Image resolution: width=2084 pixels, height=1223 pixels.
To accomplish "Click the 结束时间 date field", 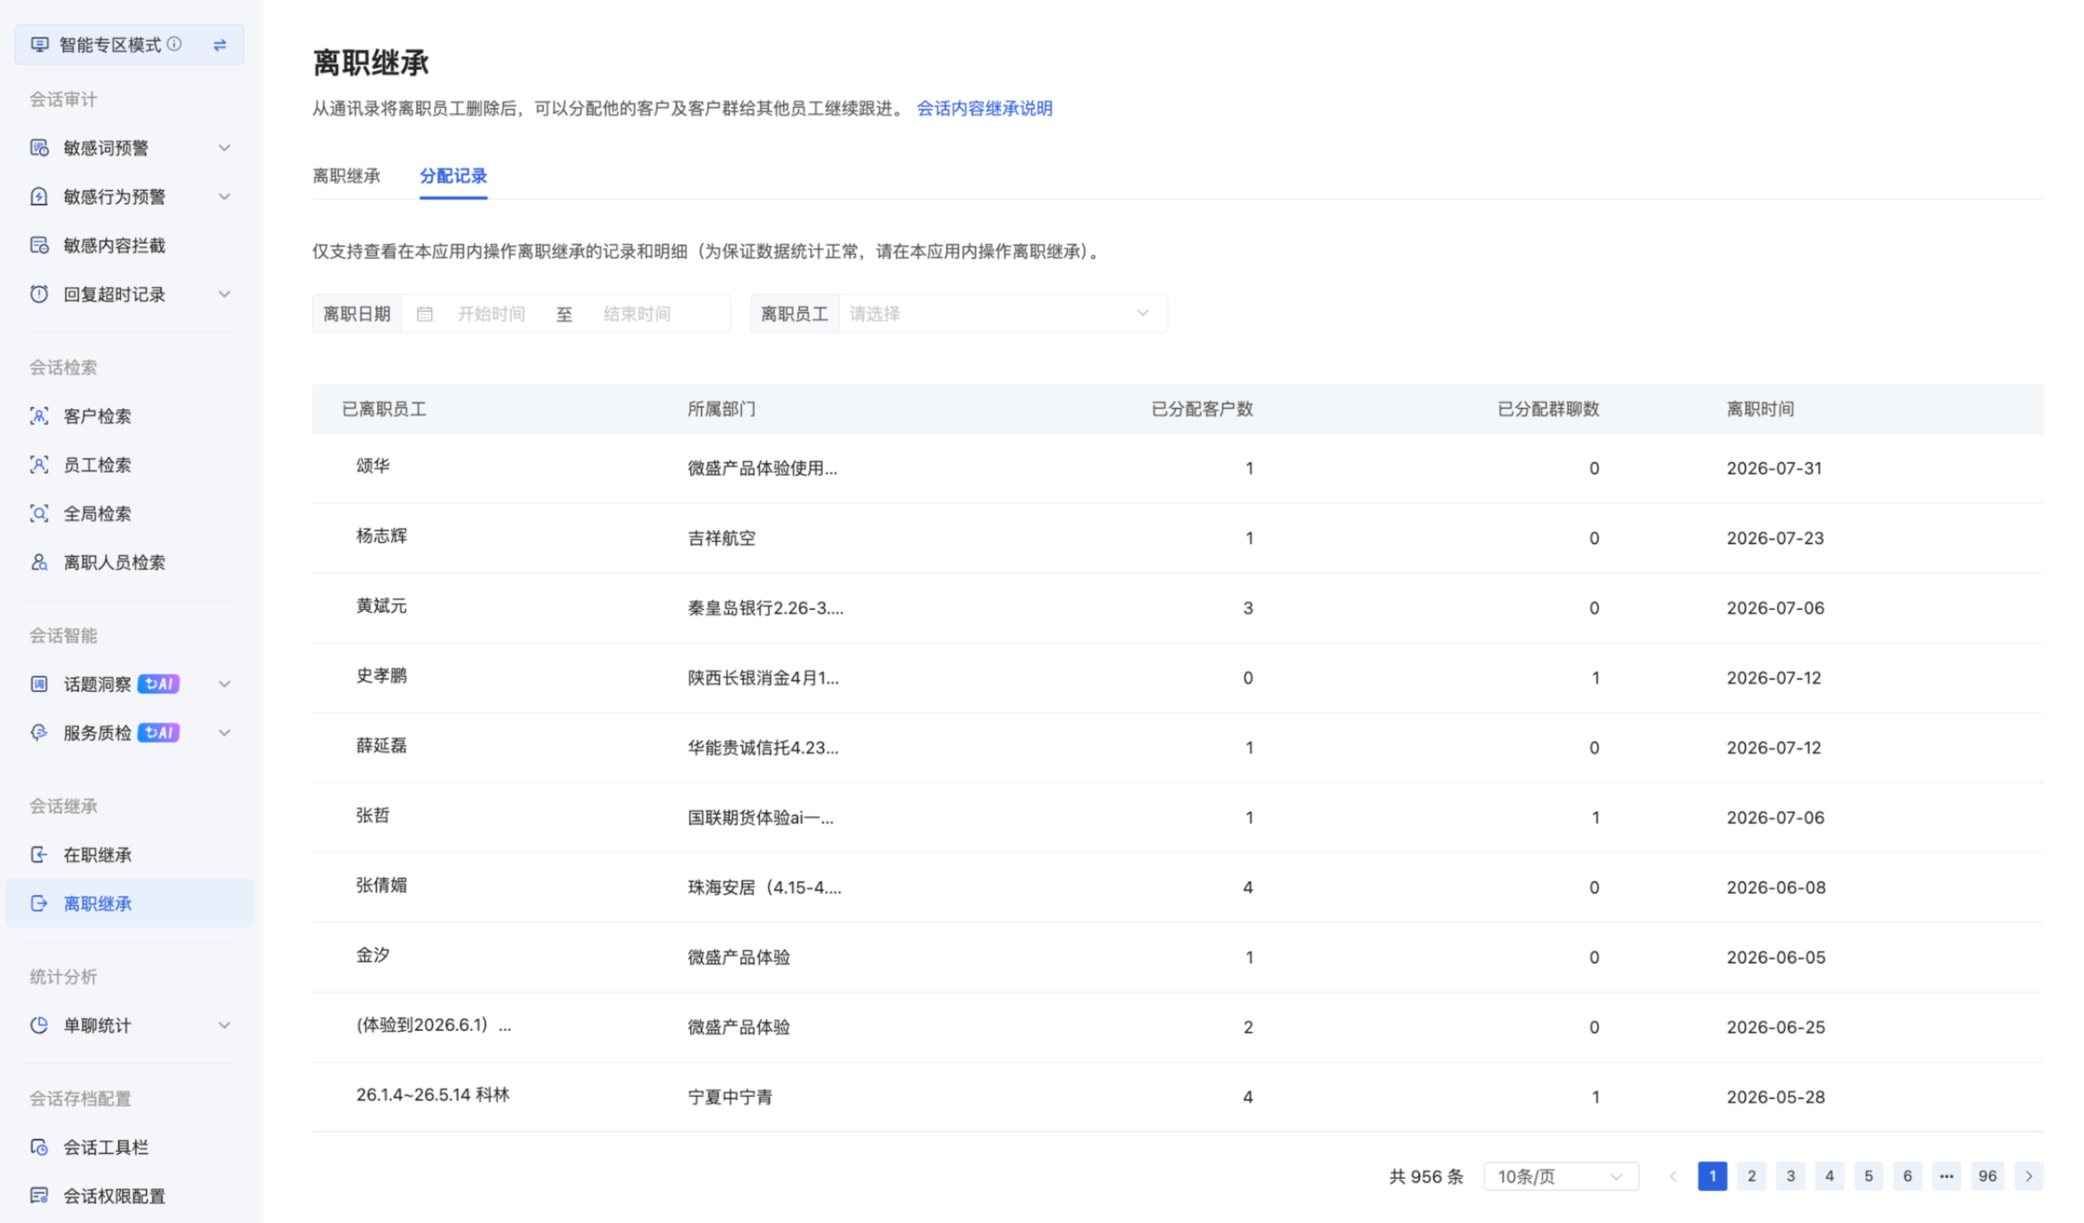I will 637,314.
